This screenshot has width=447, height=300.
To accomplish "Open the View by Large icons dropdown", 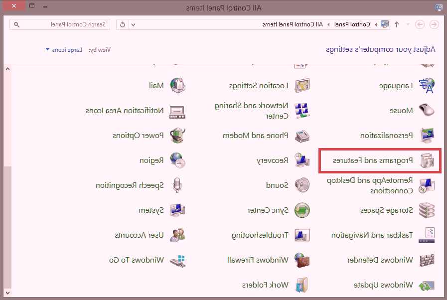I will click(64, 50).
